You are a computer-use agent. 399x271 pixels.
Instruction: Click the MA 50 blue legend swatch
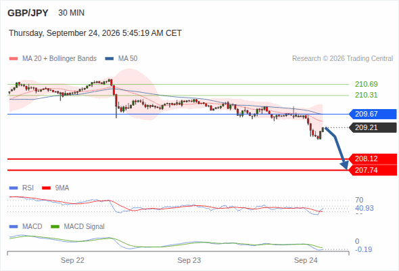(x=110, y=59)
